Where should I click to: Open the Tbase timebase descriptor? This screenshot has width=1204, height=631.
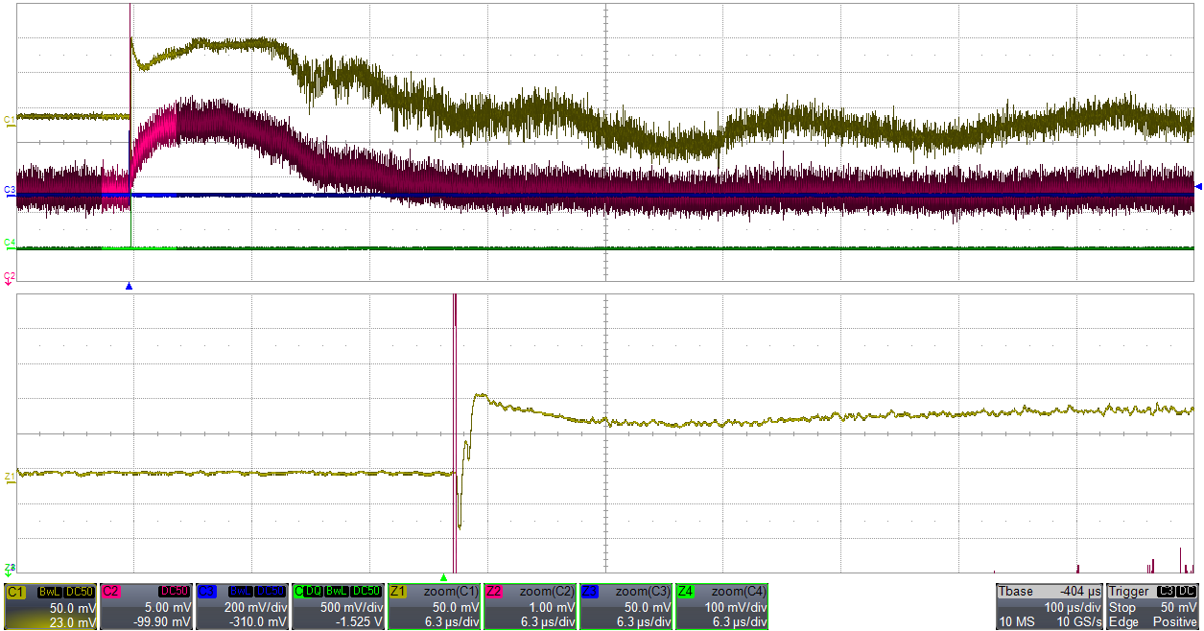tap(1050, 607)
